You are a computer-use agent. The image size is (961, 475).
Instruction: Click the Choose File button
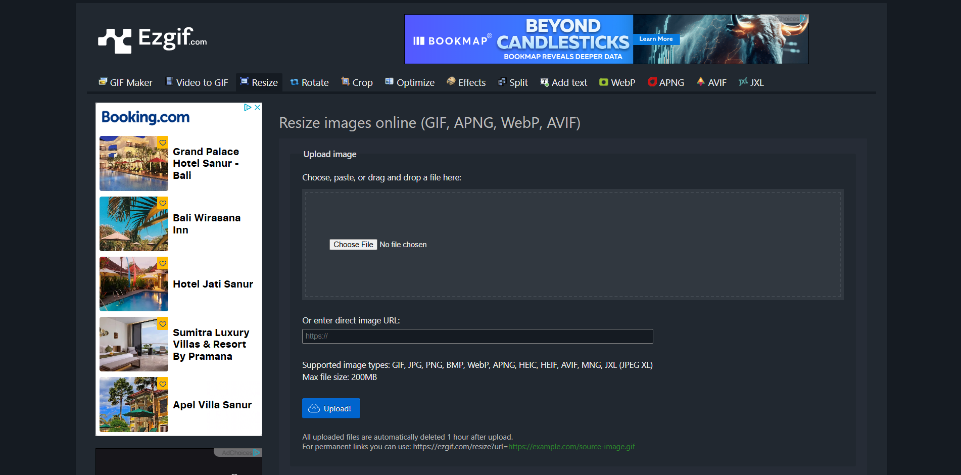coord(353,245)
